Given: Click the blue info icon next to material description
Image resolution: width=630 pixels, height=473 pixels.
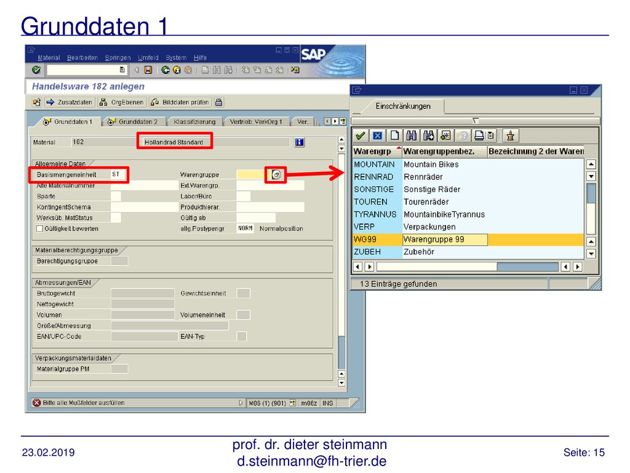Looking at the screenshot, I should coord(300,142).
